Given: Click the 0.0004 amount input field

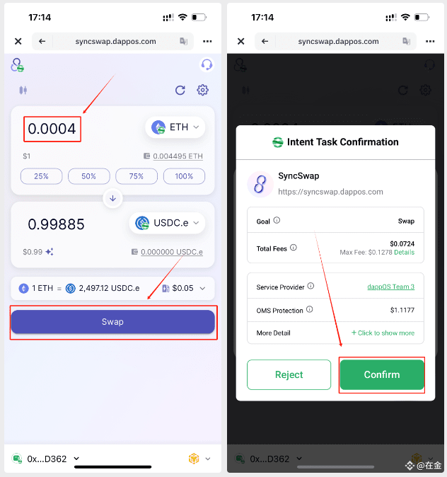Looking at the screenshot, I should [52, 129].
